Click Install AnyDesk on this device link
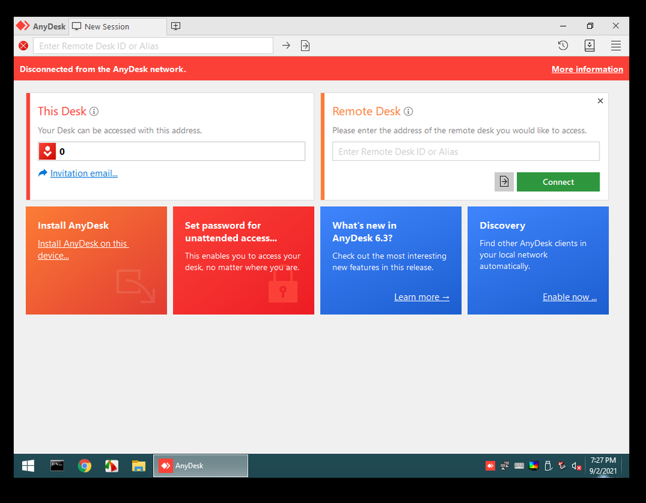 coord(83,249)
